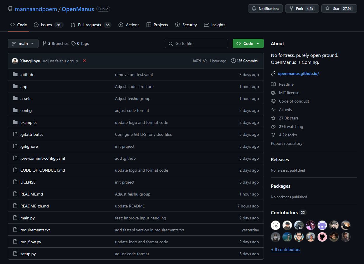Click the examples folder icon

point(15,122)
